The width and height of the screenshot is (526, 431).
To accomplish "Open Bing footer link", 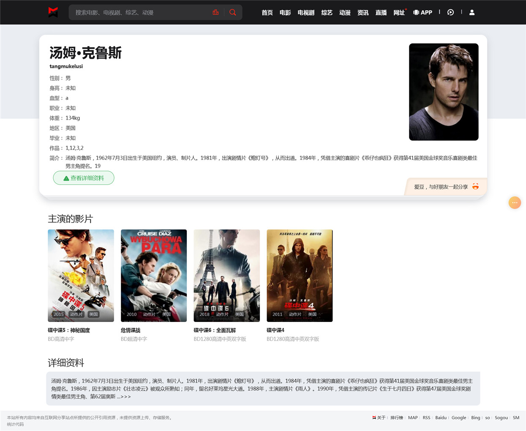I will point(476,418).
